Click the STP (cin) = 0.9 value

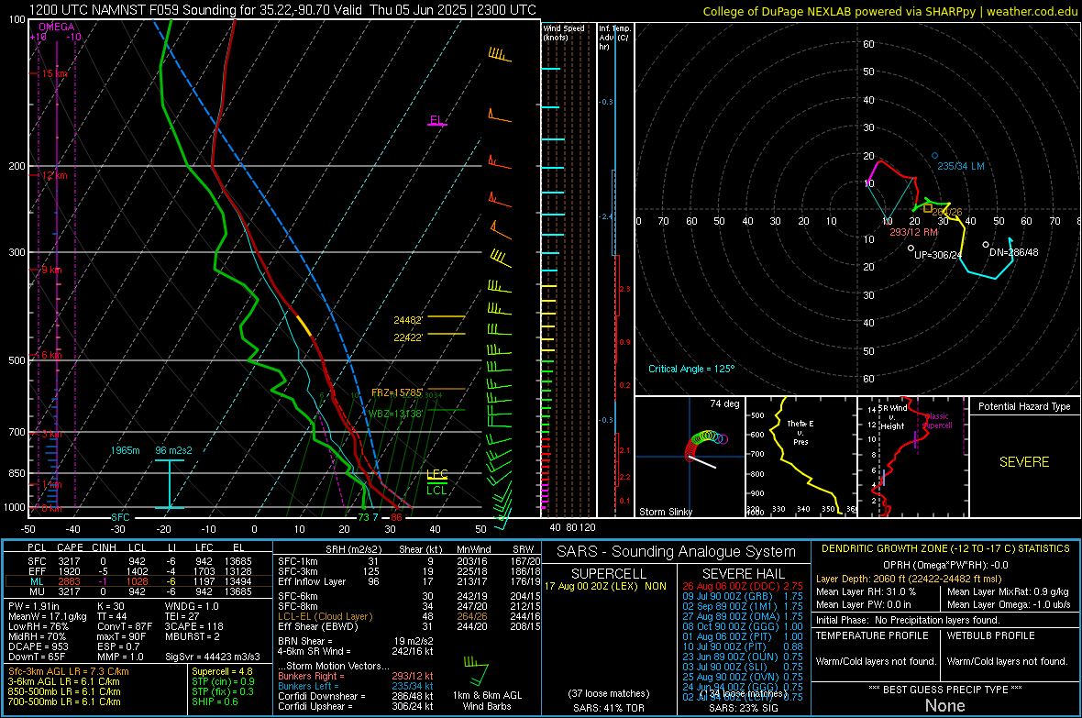coord(223,681)
